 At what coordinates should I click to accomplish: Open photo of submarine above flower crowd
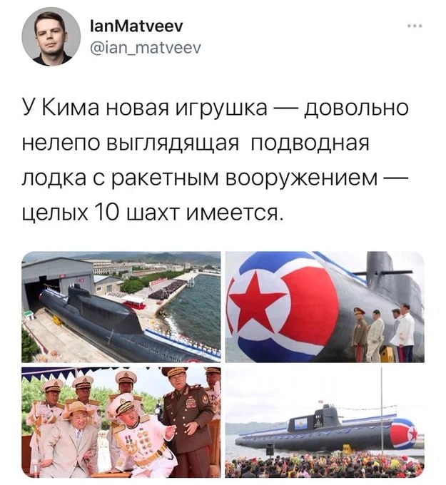[x=325, y=422]
